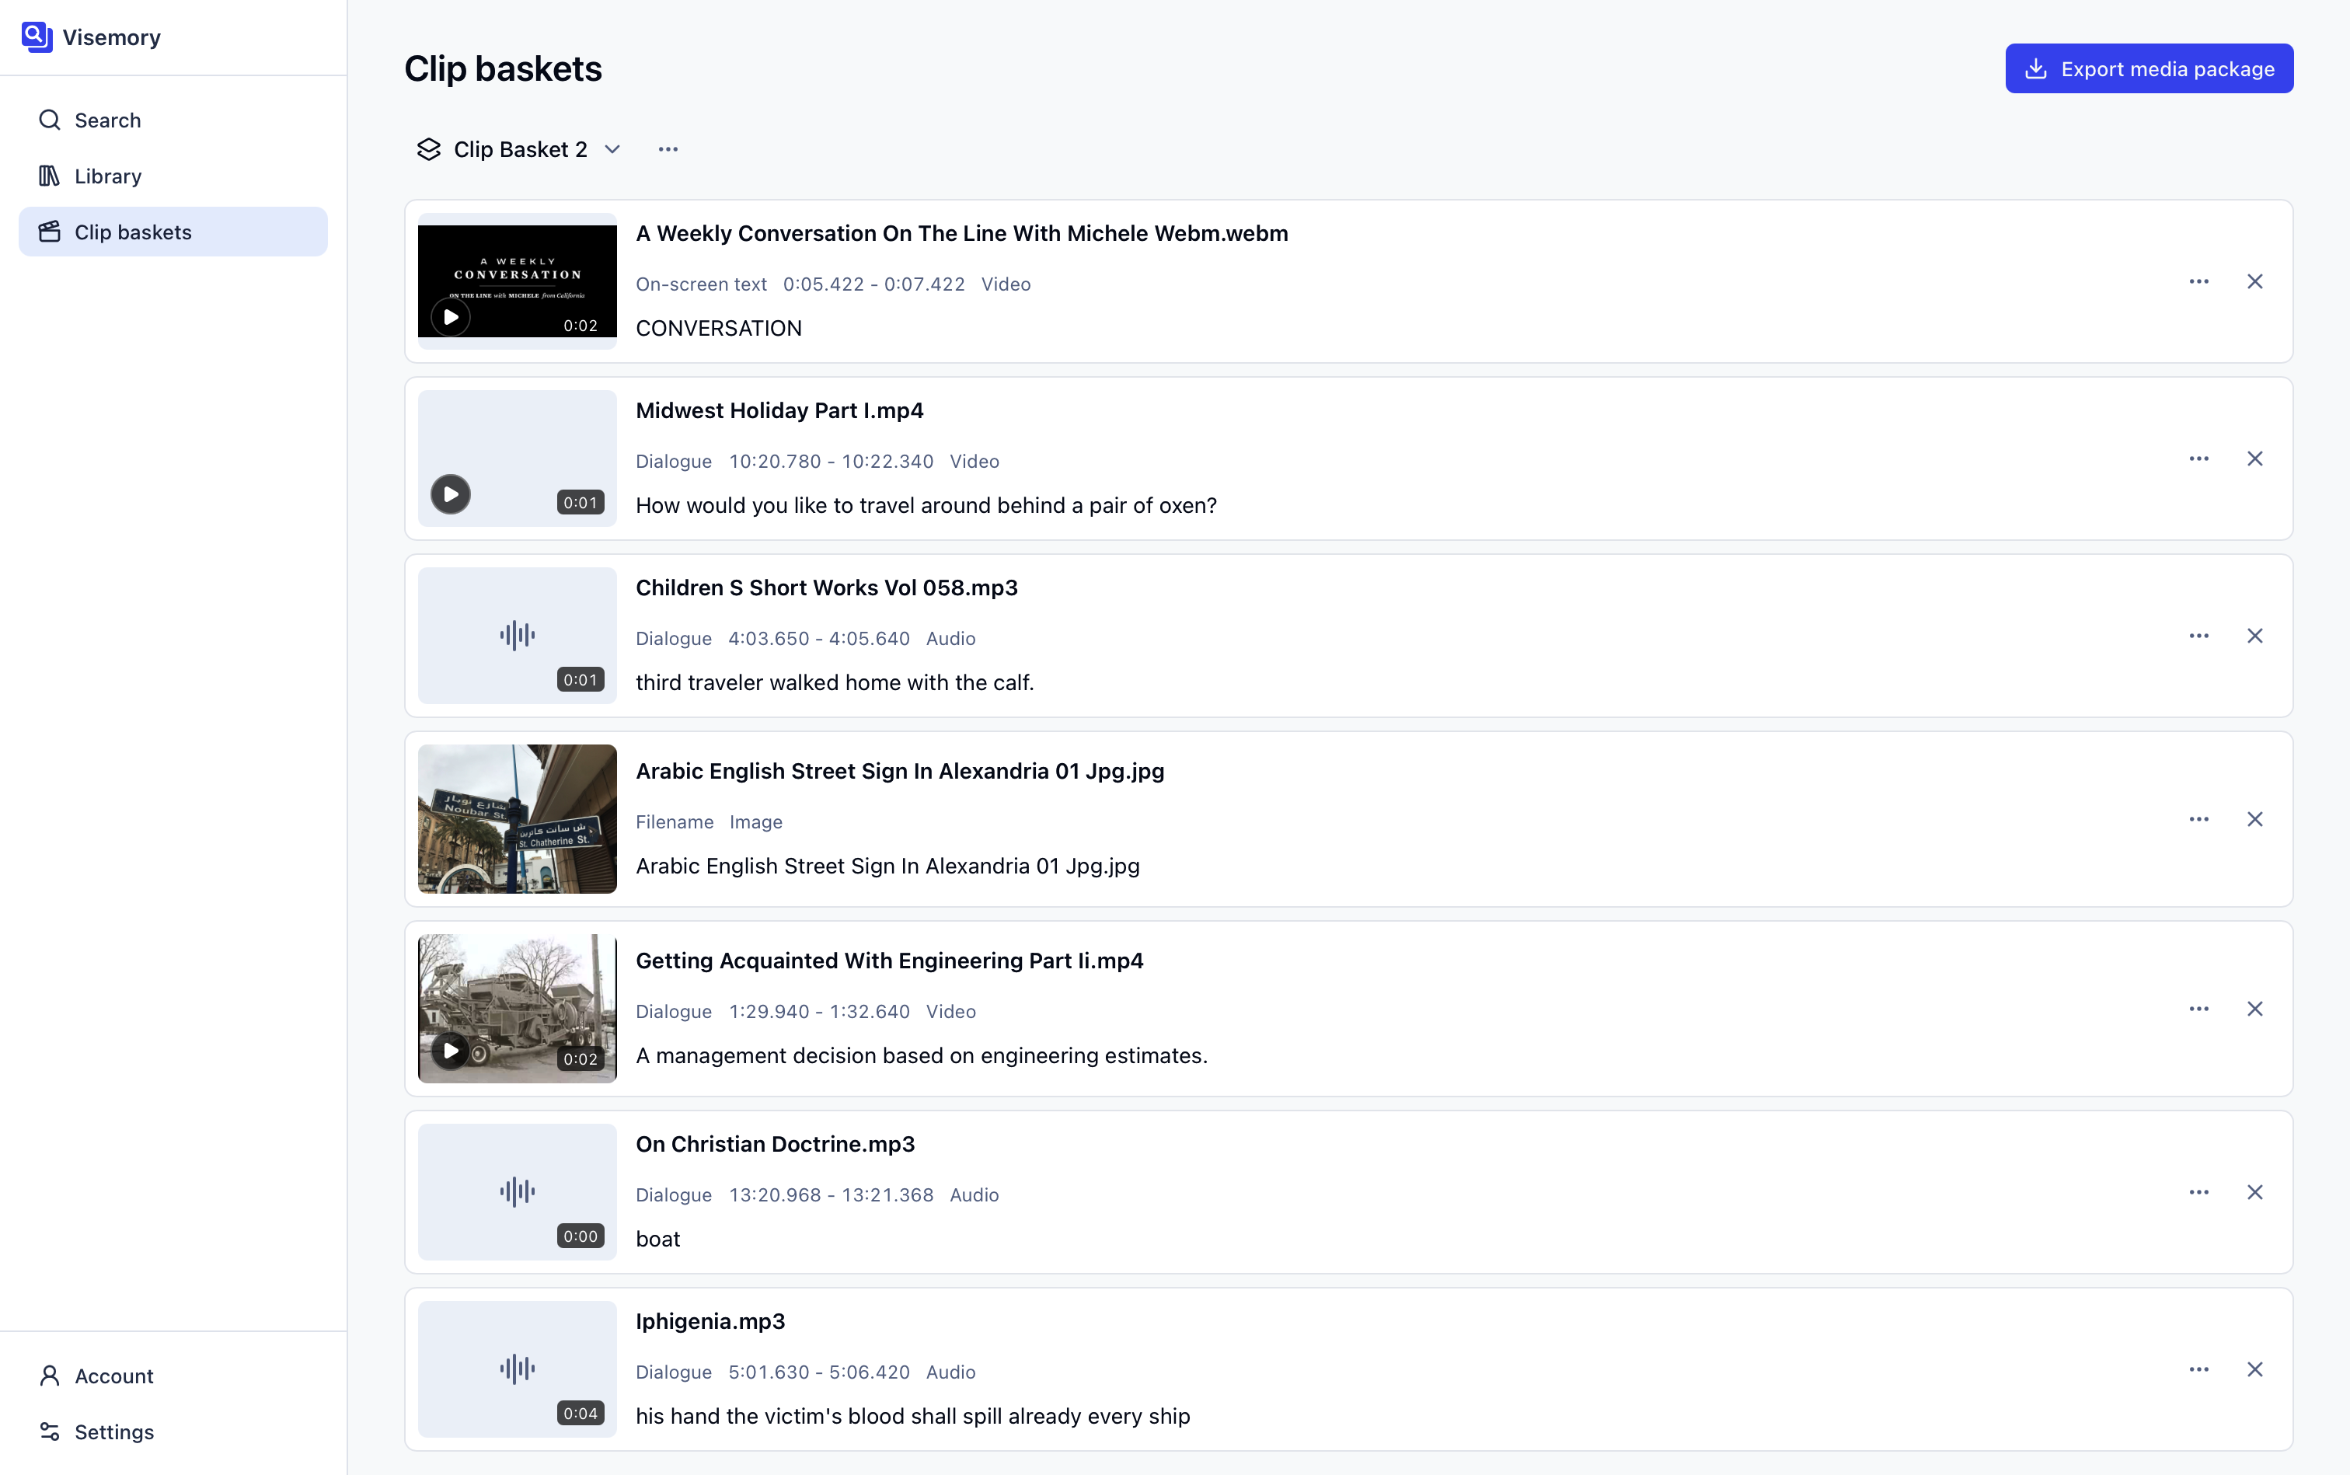Open more options for On Christian Doctrine

point(2198,1192)
